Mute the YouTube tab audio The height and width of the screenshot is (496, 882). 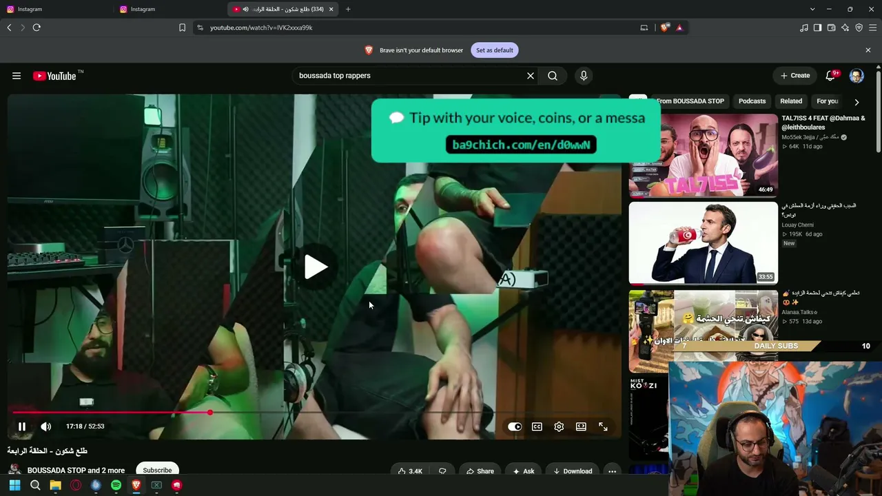click(246, 9)
